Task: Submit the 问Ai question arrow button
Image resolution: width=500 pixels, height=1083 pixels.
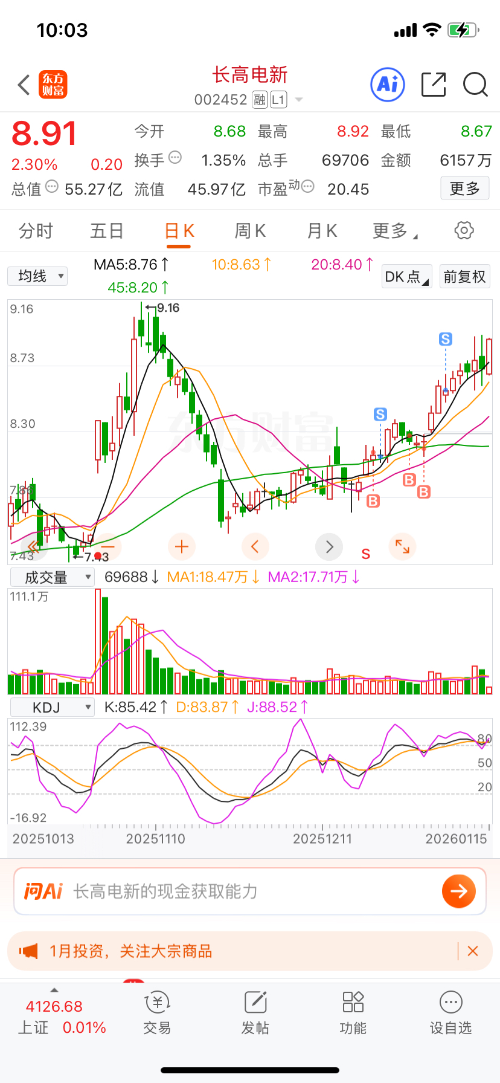Action: 459,891
